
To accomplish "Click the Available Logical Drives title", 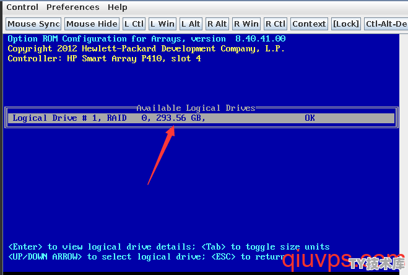I will pyautogui.click(x=196, y=108).
